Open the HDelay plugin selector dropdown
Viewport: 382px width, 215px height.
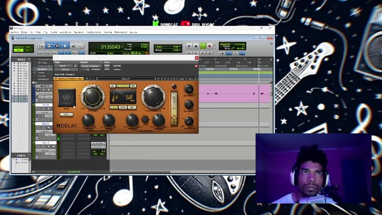(x=65, y=70)
